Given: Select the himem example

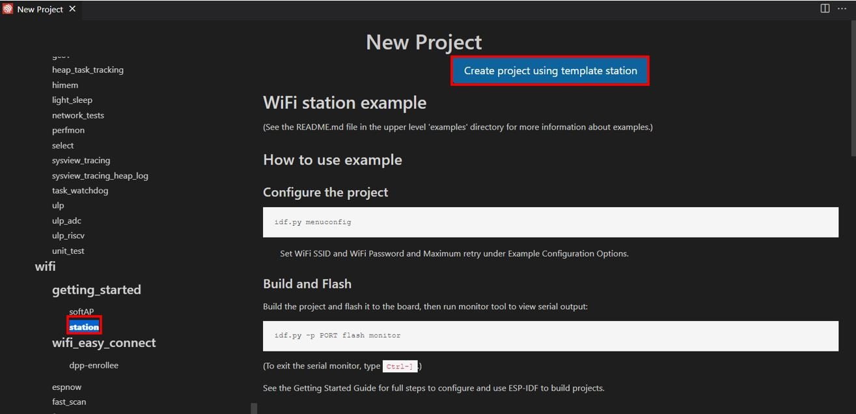Looking at the screenshot, I should pos(64,85).
